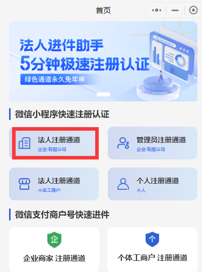This screenshot has width=202, height=272.
Task: Click the person silhouette icon for 个人
Action: pos(123,184)
